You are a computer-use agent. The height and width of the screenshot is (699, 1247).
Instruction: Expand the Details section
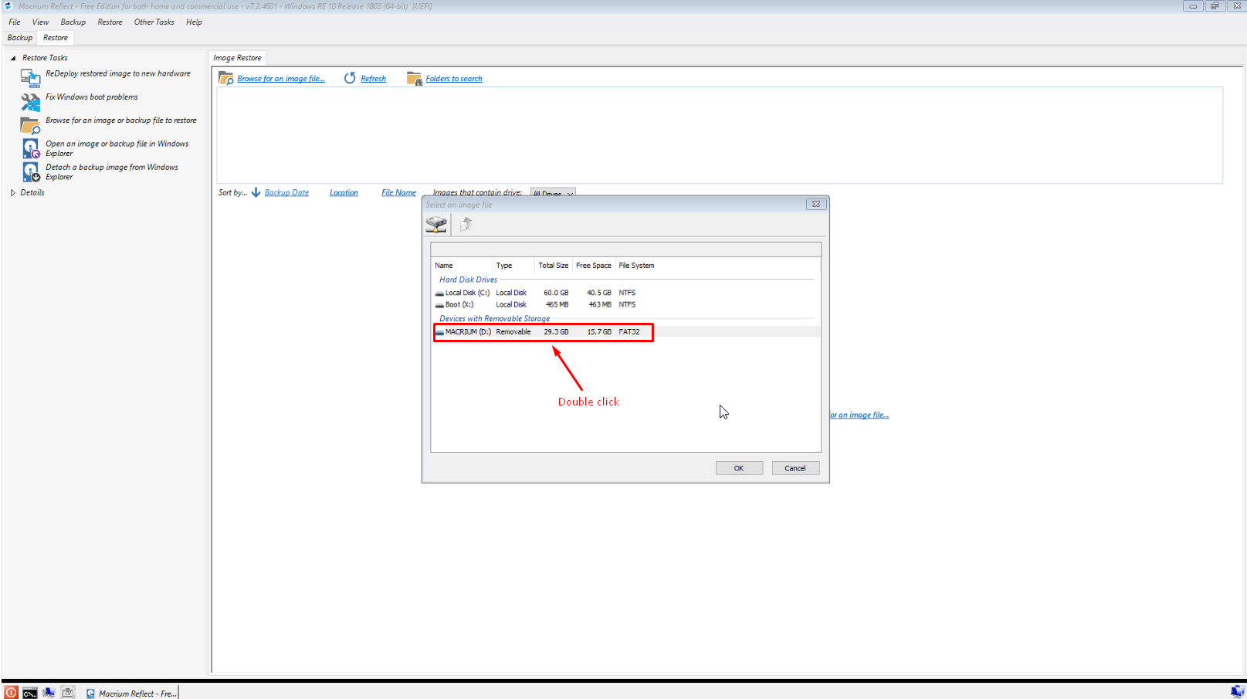pos(13,192)
